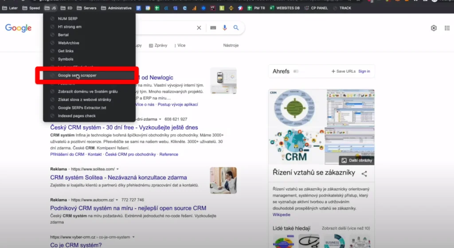Start voice search with microphone icon
This screenshot has width=454, height=248.
coord(225,28)
